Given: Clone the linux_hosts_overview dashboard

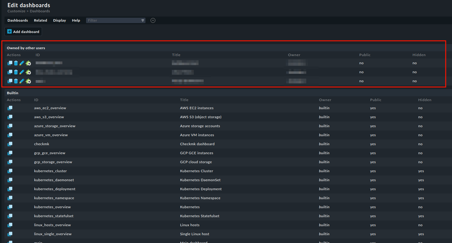Looking at the screenshot, I should pyautogui.click(x=10, y=225).
